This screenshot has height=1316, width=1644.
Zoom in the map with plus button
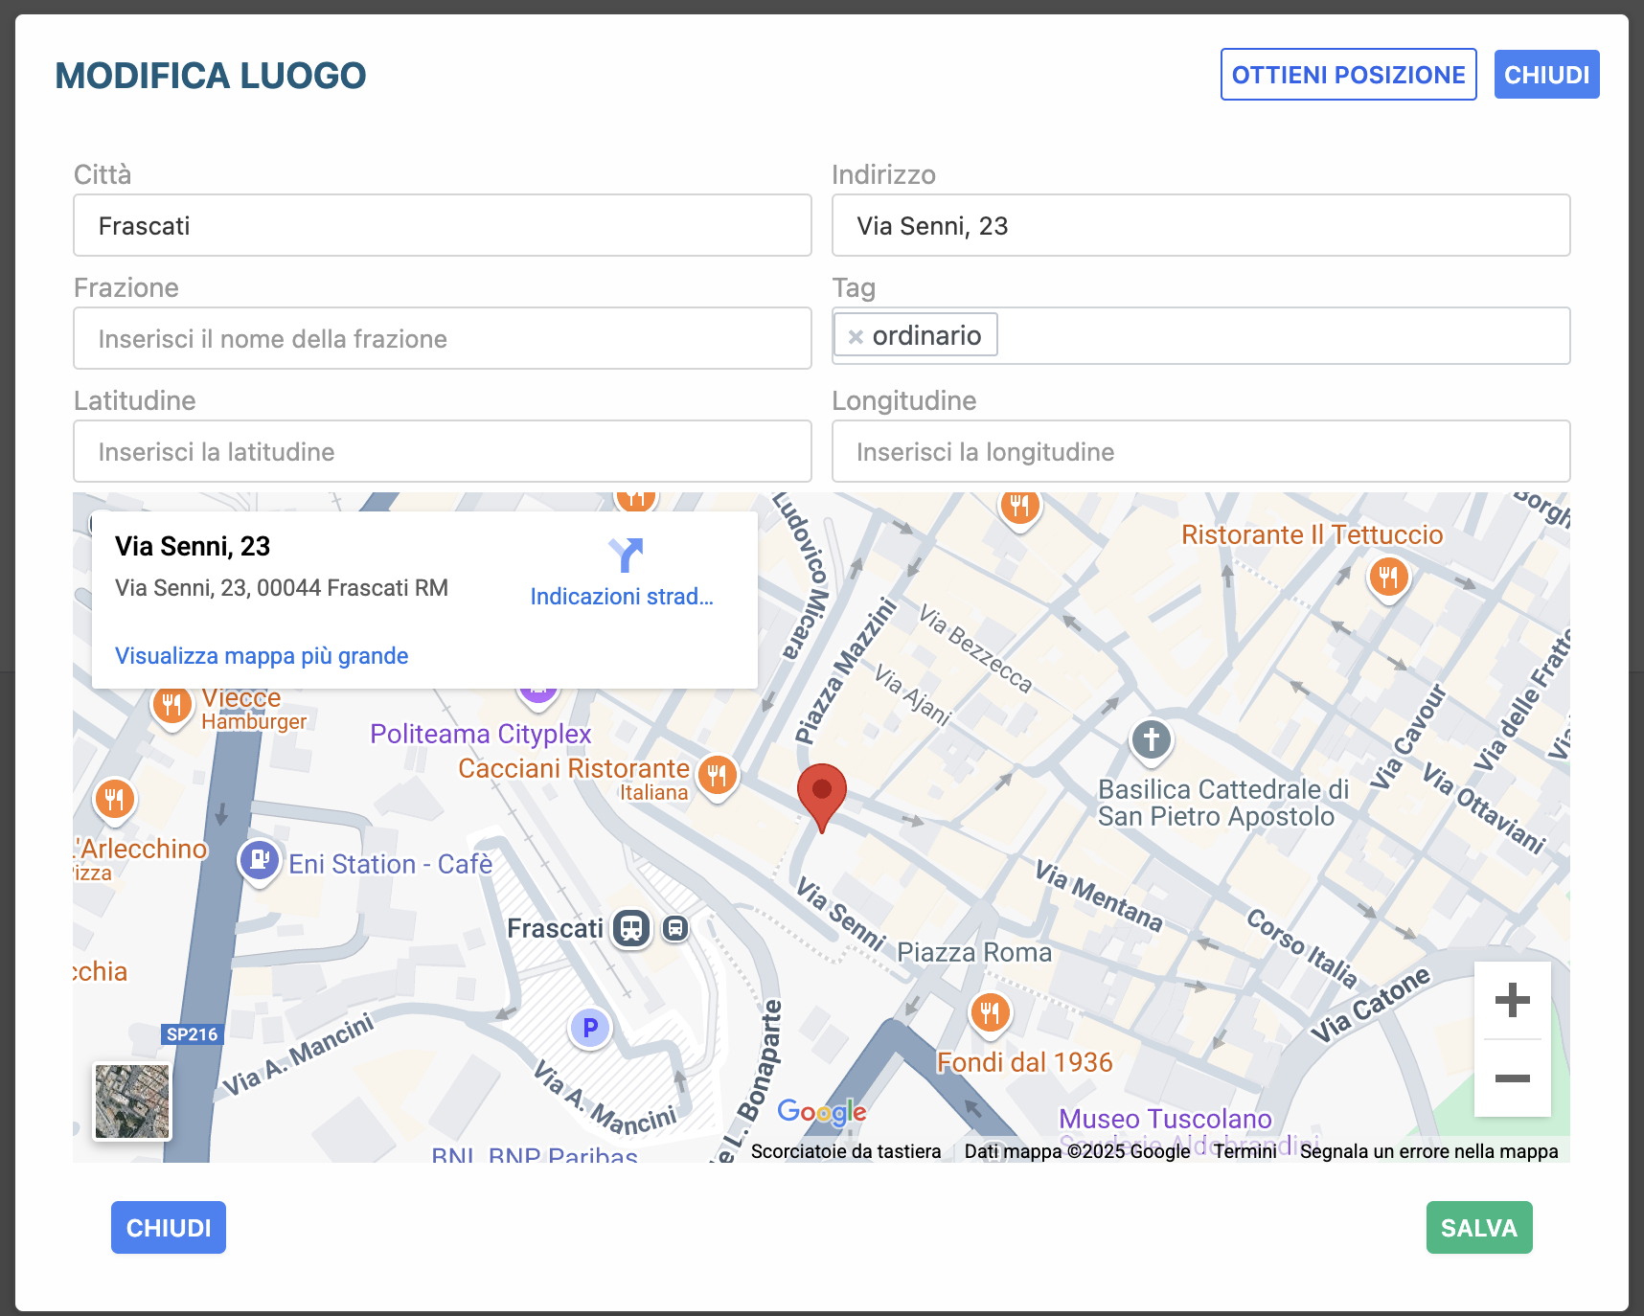click(x=1512, y=1001)
